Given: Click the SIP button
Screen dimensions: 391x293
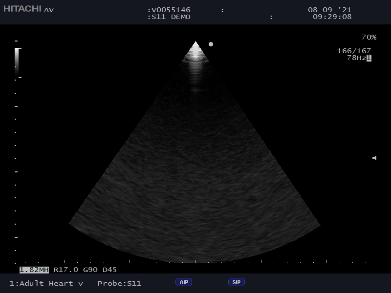Looking at the screenshot, I should coord(236,282).
